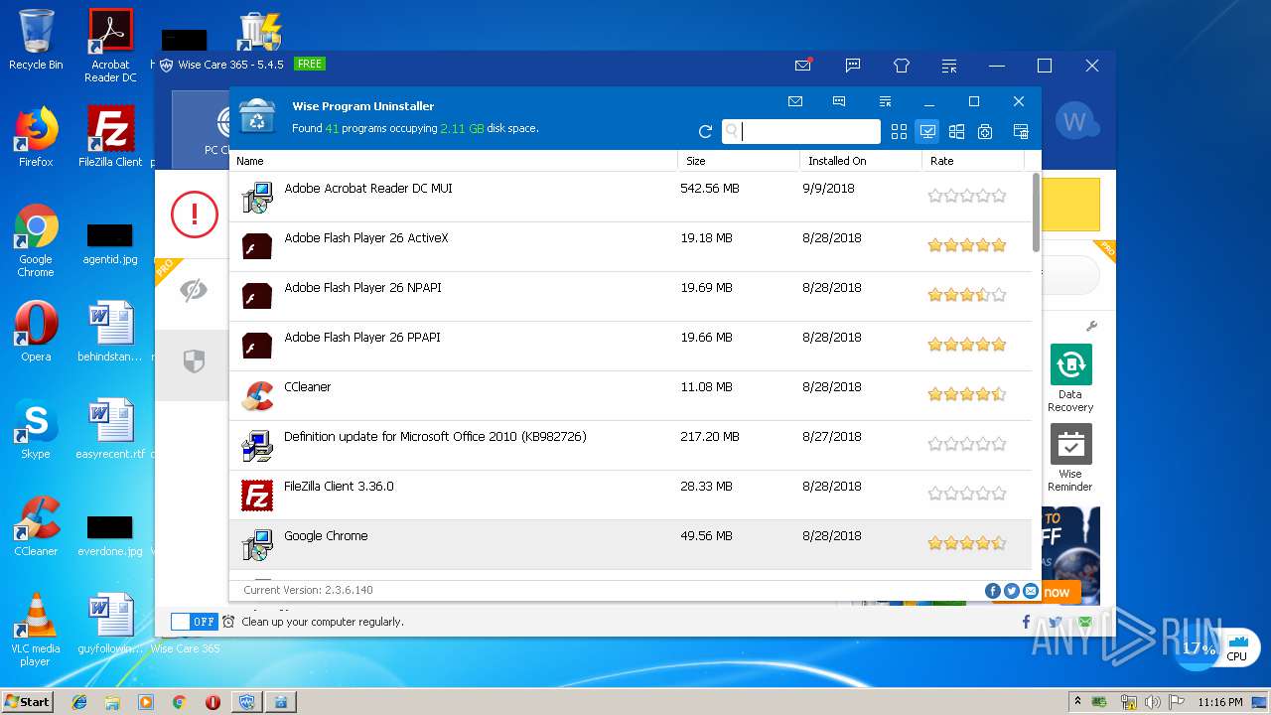Open the mail notification icon in Wise Care 365

803,66
